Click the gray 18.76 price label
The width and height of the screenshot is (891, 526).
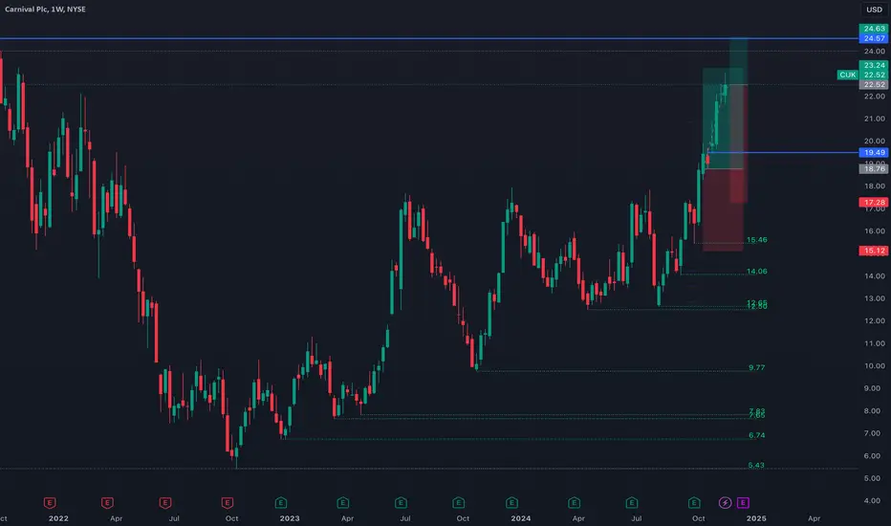tap(874, 169)
